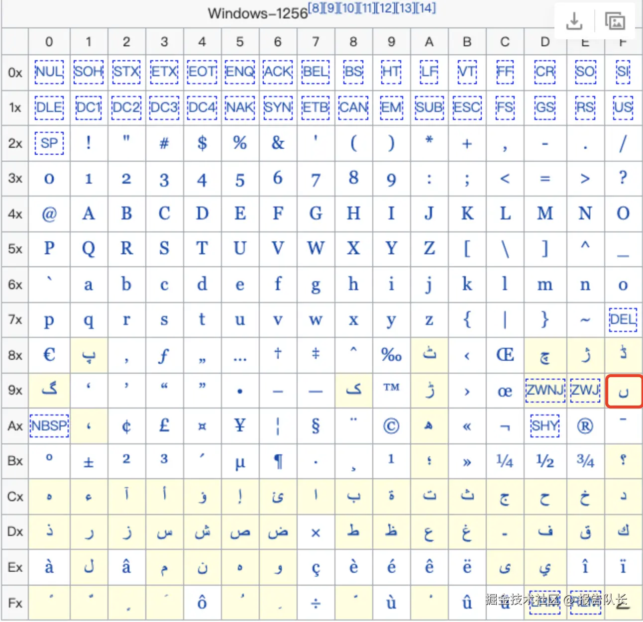The width and height of the screenshot is (643, 622).
Task: Click the capital letter Q cell
Action: tap(88, 249)
